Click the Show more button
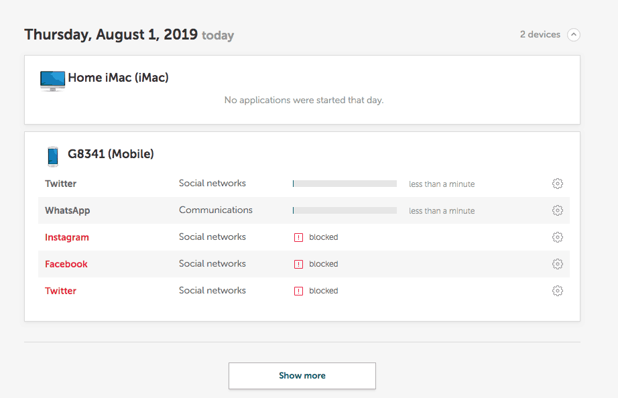Viewport: 618px width, 398px height. pyautogui.click(x=302, y=376)
